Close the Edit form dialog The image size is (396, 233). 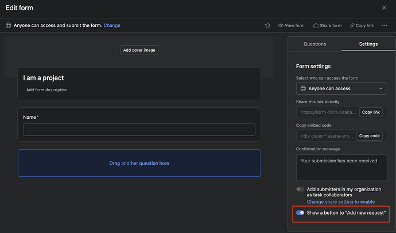point(385,7)
